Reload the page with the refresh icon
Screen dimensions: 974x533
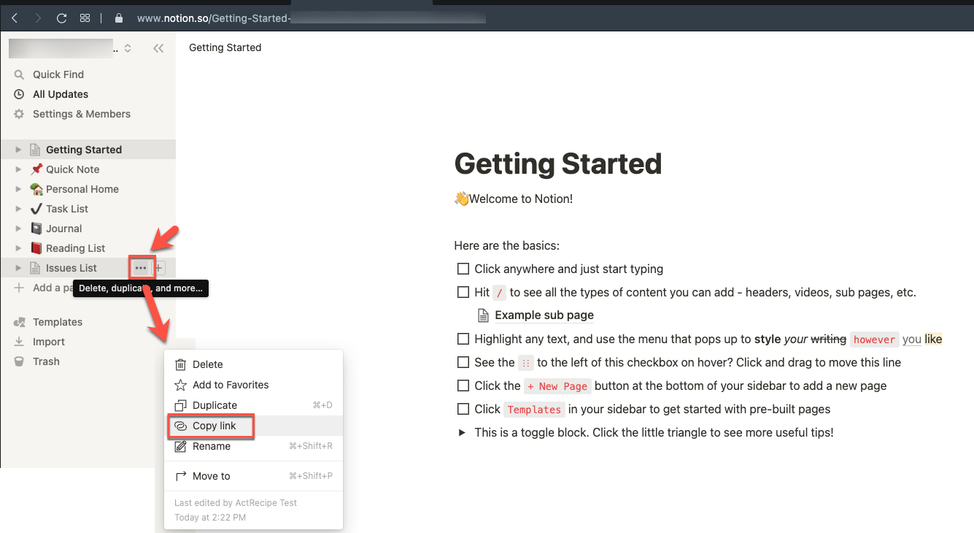[61, 18]
